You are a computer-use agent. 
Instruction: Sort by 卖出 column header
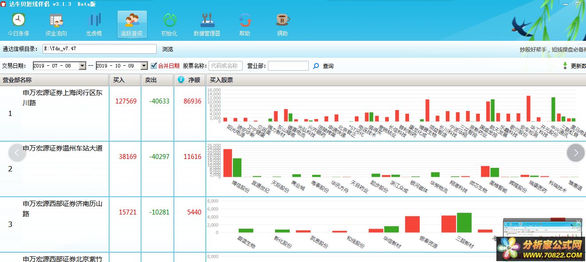[157, 80]
